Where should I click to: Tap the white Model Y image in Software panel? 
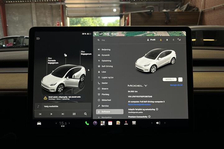pyautogui.click(x=156, y=61)
